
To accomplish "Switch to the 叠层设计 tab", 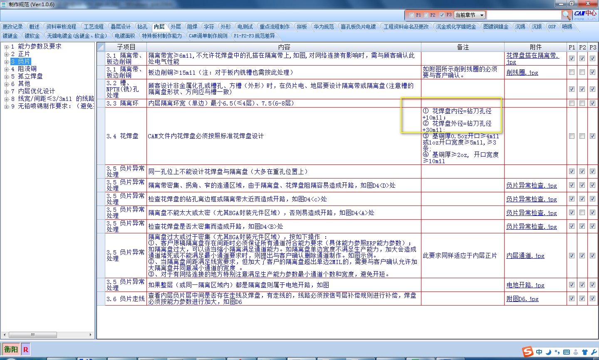I will [121, 27].
